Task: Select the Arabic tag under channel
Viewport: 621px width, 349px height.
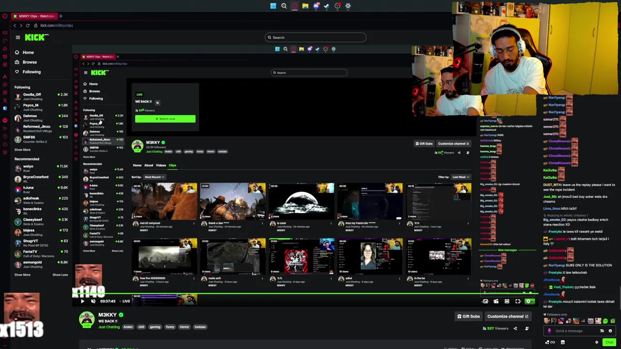Action: click(128, 327)
